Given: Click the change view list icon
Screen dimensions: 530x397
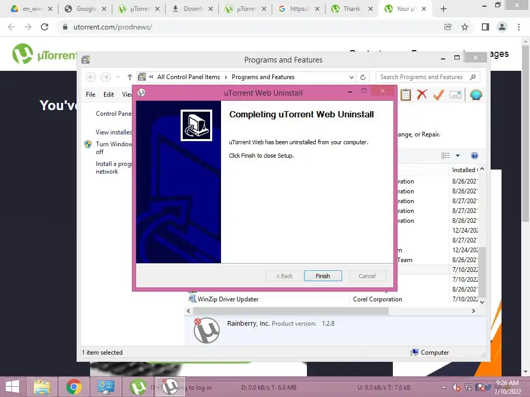Looking at the screenshot, I should [x=446, y=156].
